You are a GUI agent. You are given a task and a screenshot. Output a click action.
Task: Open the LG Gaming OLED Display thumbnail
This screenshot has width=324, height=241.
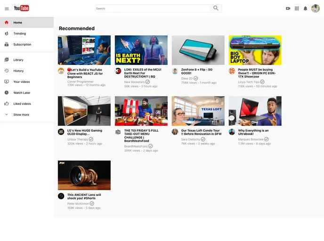click(x=84, y=111)
